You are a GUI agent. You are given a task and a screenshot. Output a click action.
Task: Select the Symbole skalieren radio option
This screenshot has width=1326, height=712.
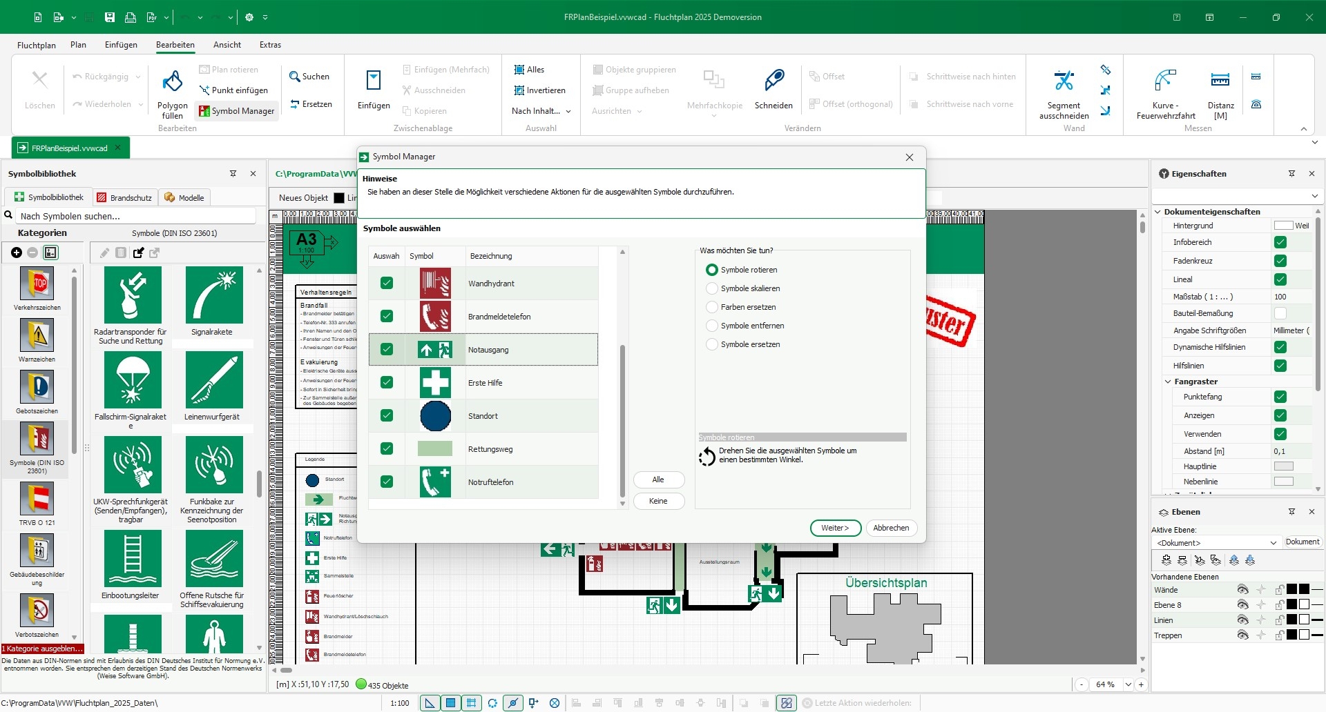tap(712, 288)
